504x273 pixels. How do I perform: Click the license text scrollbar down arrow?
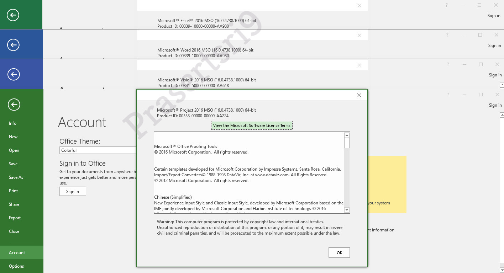point(347,210)
